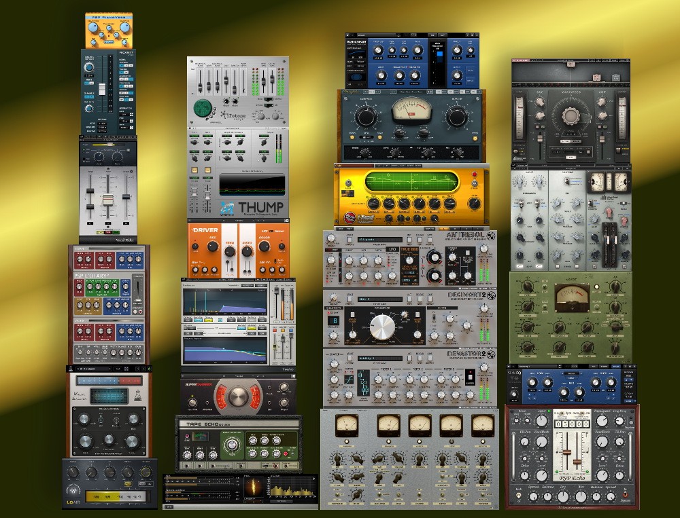Screen dimensions: 680x518
Task: Open the Devastor 2 preset name display
Action: coord(380,358)
